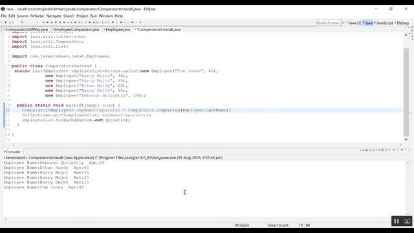
Task: Switch to ComparatorOldWay.java editor tab
Action: [x=27, y=30]
